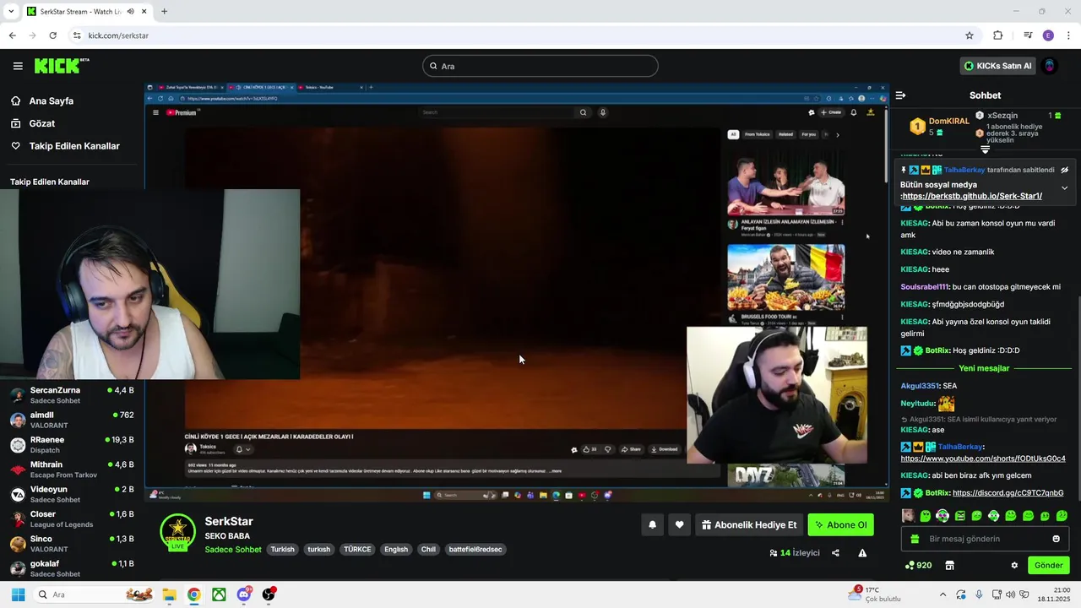
Task: Open the chat shop icon
Action: [949, 565]
